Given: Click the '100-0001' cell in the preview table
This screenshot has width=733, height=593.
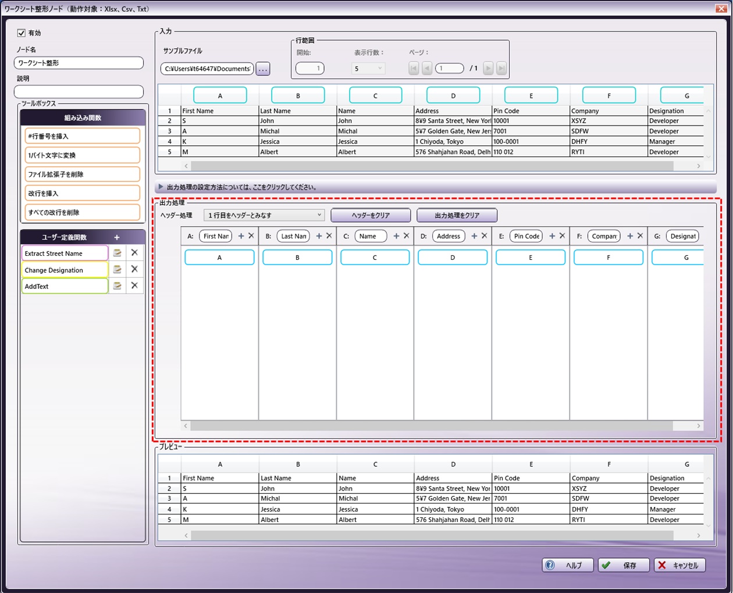Looking at the screenshot, I should point(531,509).
